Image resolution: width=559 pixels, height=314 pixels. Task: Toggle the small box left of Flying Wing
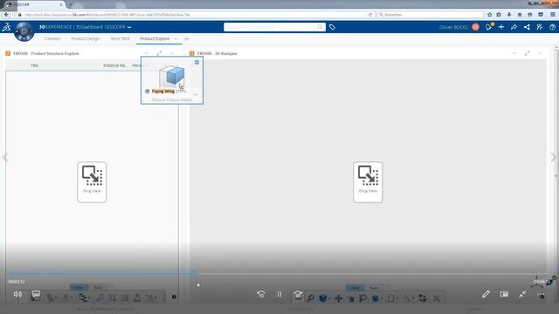click(148, 92)
